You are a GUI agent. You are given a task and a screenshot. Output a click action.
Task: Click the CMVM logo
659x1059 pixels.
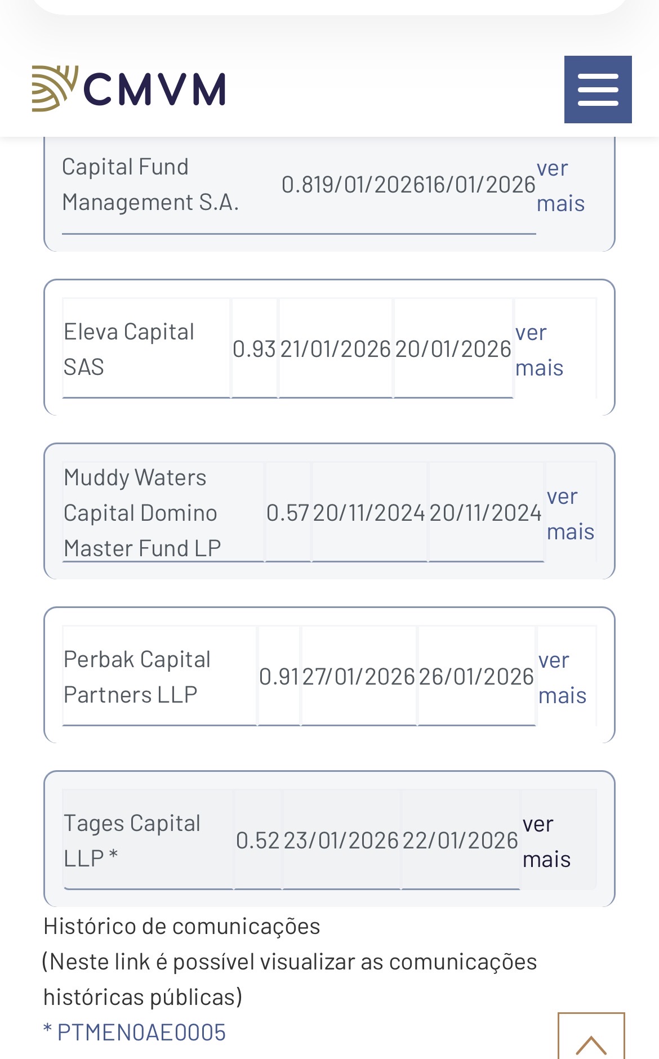coord(129,89)
